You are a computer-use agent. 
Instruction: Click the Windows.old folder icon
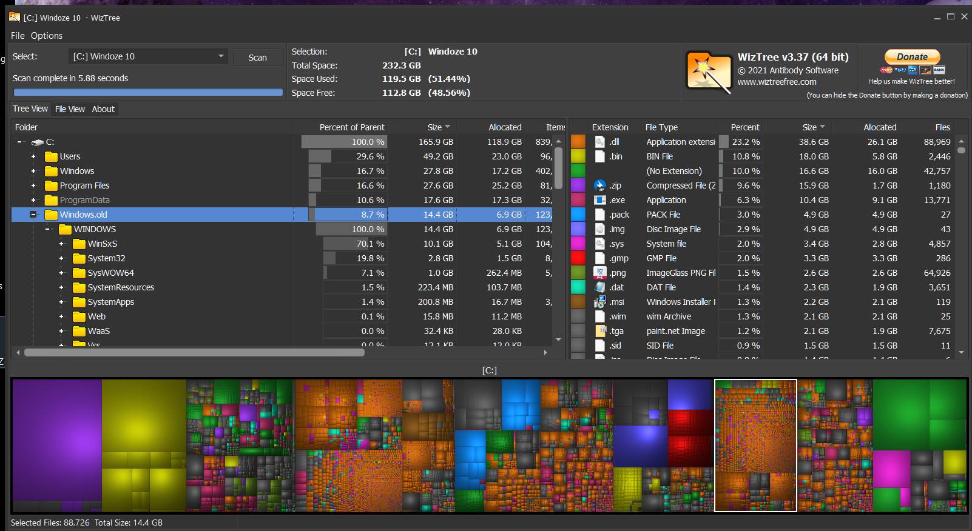(x=51, y=215)
